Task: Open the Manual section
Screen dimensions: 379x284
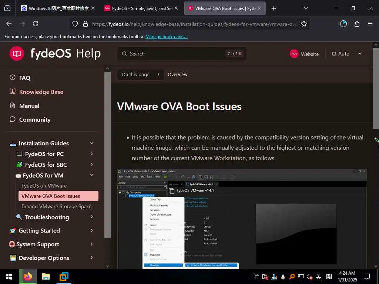Action: click(x=29, y=106)
